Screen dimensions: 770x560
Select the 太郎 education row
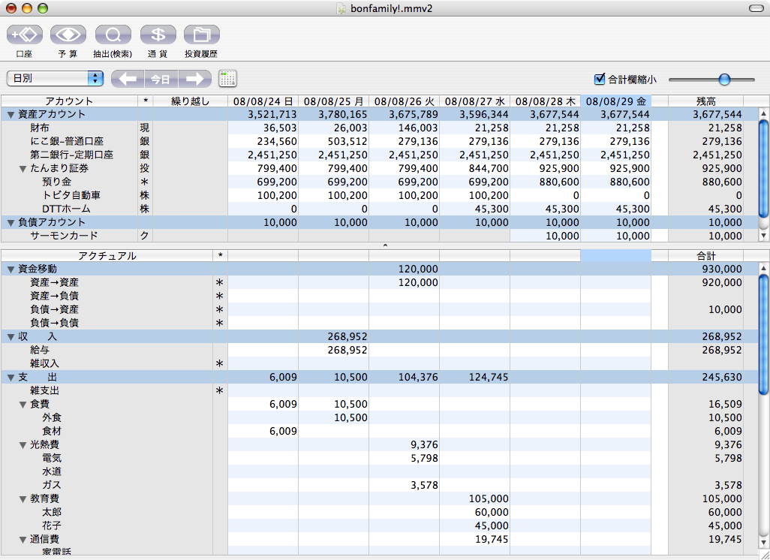(x=378, y=513)
